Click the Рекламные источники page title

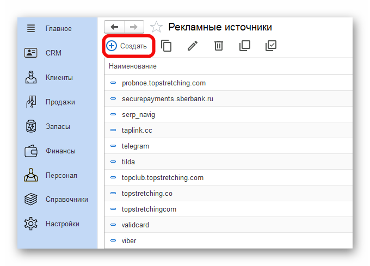click(x=220, y=27)
